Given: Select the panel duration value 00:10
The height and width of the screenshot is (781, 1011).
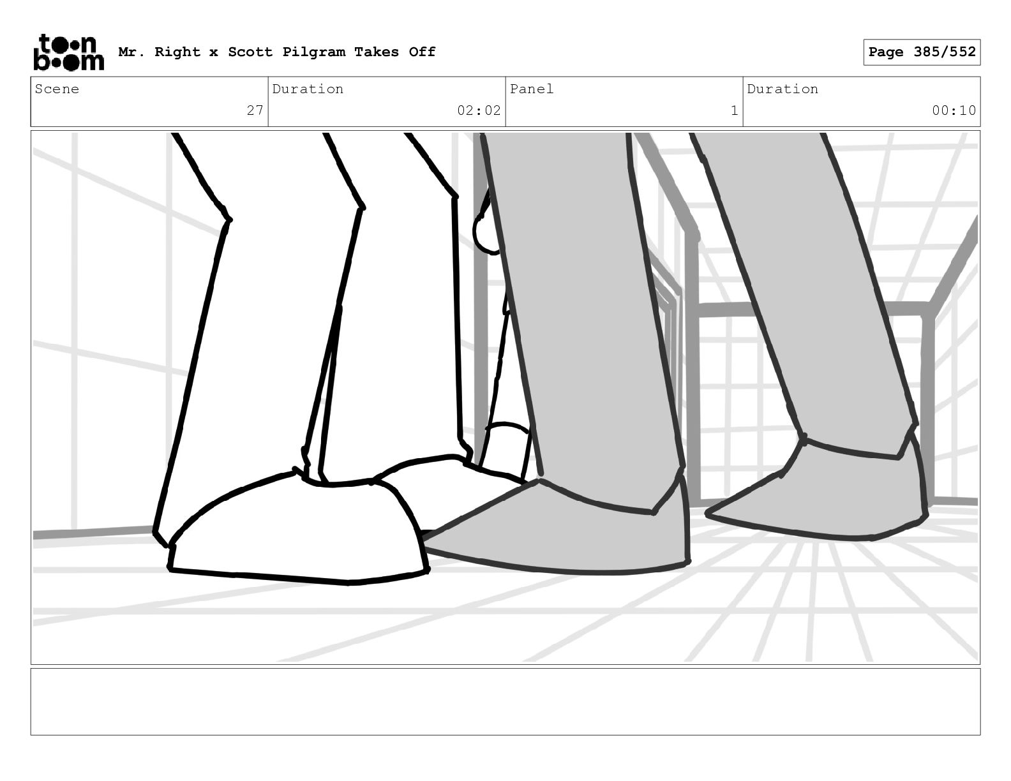Looking at the screenshot, I should 954,110.
